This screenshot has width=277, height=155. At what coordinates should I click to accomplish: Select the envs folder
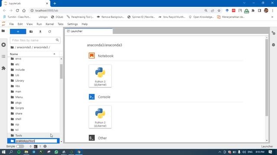click(34, 59)
